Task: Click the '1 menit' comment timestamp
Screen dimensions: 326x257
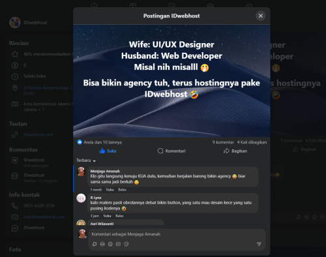Action: tap(96, 190)
